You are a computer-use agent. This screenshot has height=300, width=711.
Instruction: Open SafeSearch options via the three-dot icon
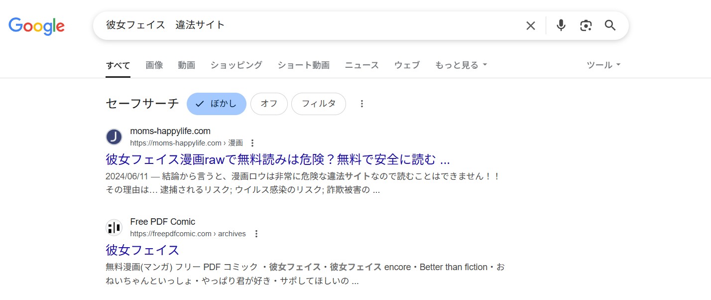361,103
